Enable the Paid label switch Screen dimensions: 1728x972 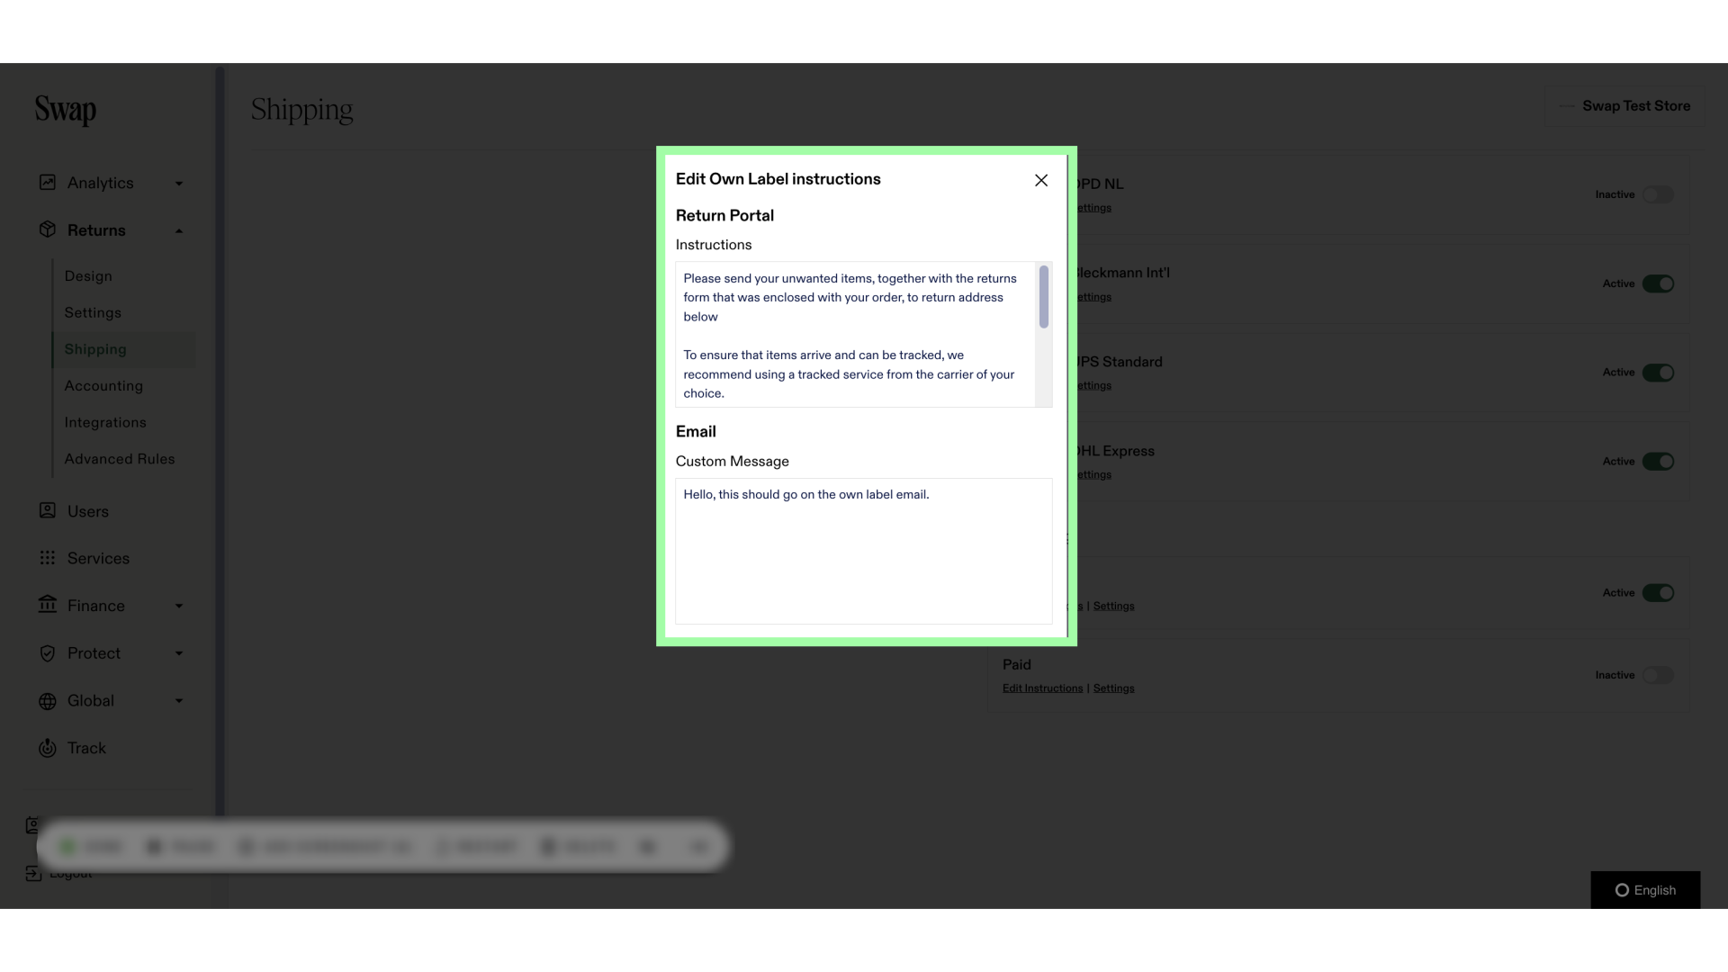1658,675
